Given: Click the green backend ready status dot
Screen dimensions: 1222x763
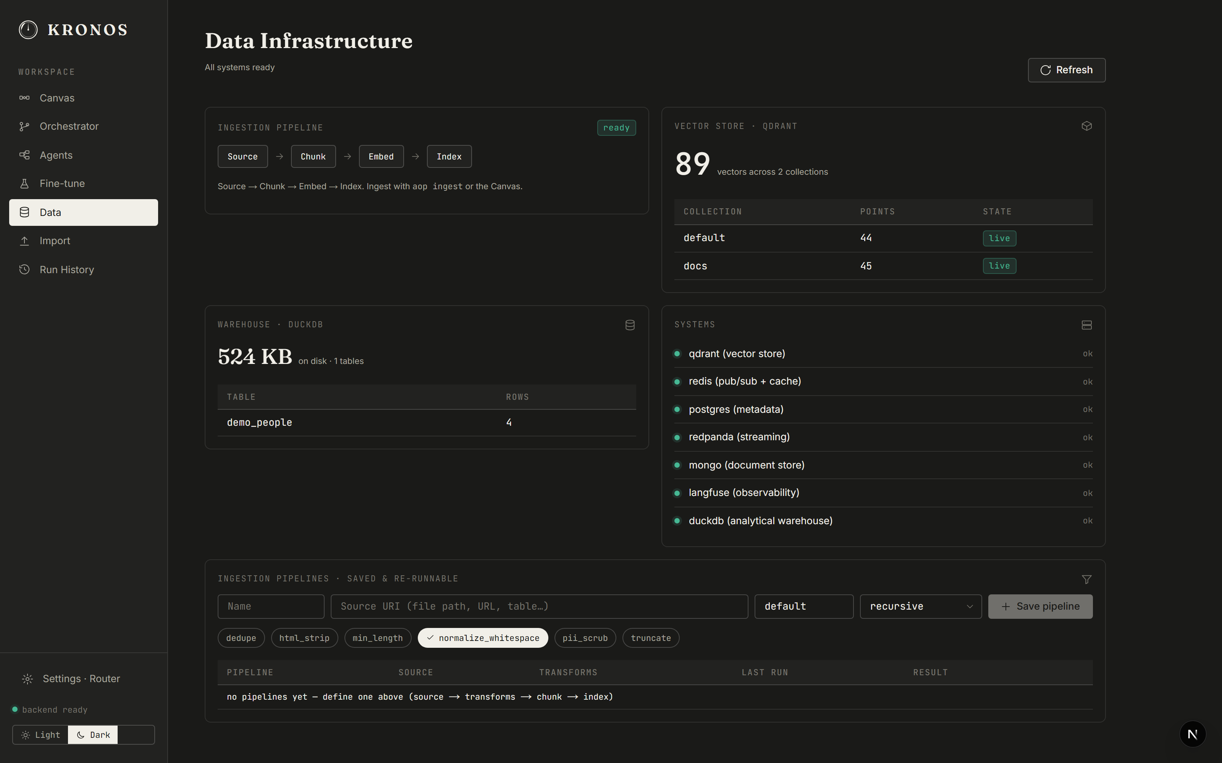Looking at the screenshot, I should coord(15,709).
